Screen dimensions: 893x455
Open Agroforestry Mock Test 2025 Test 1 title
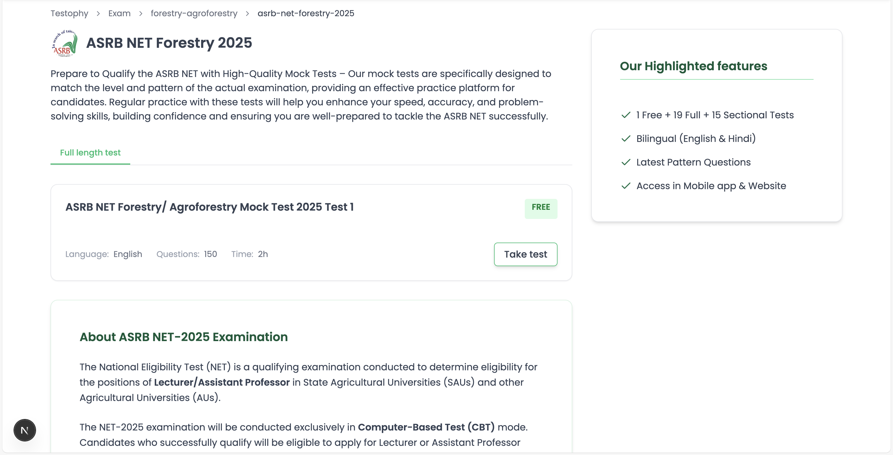(x=209, y=207)
